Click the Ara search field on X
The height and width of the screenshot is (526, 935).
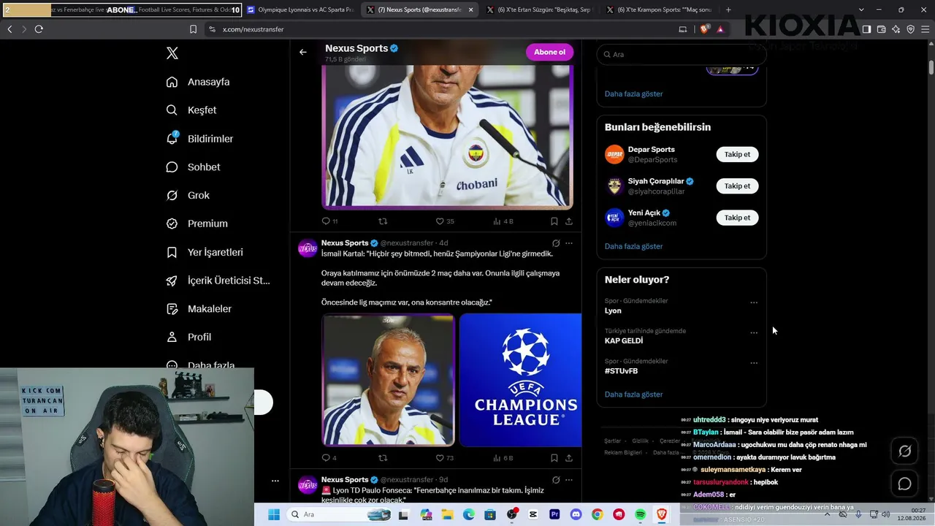click(682, 54)
